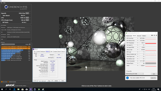Enable the Log to file checkbox
Screen dimensions: 161x91
[127, 71]
